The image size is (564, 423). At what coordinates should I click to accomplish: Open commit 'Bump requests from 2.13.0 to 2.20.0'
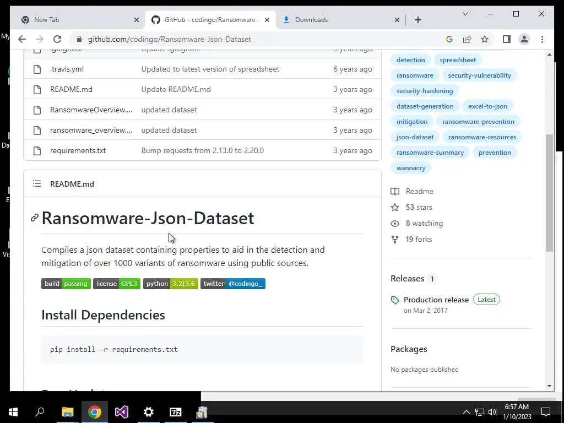pyautogui.click(x=203, y=150)
